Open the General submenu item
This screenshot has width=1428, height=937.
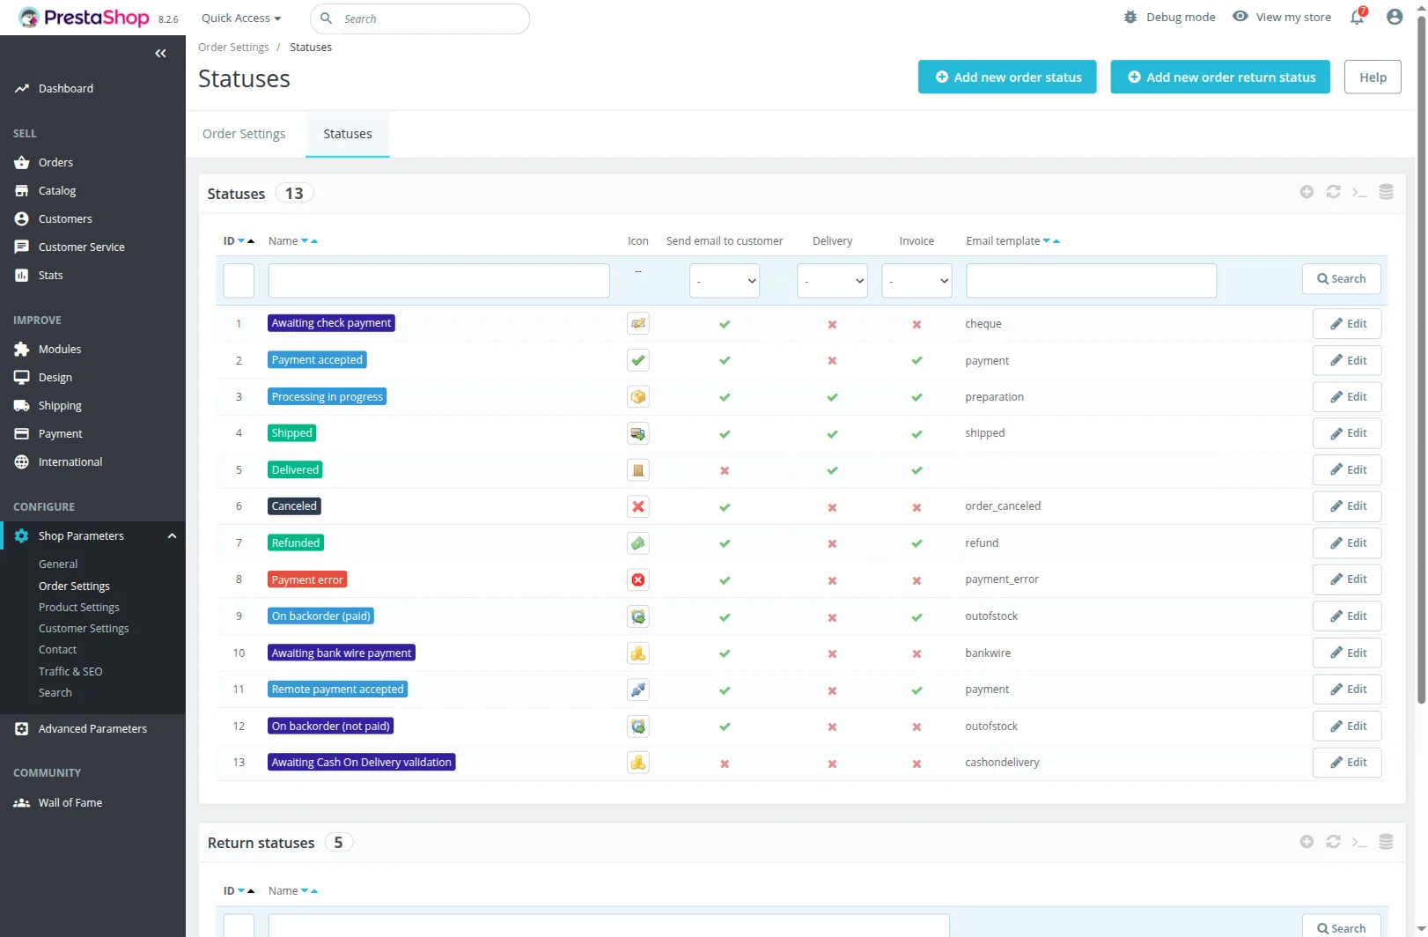pos(58,564)
